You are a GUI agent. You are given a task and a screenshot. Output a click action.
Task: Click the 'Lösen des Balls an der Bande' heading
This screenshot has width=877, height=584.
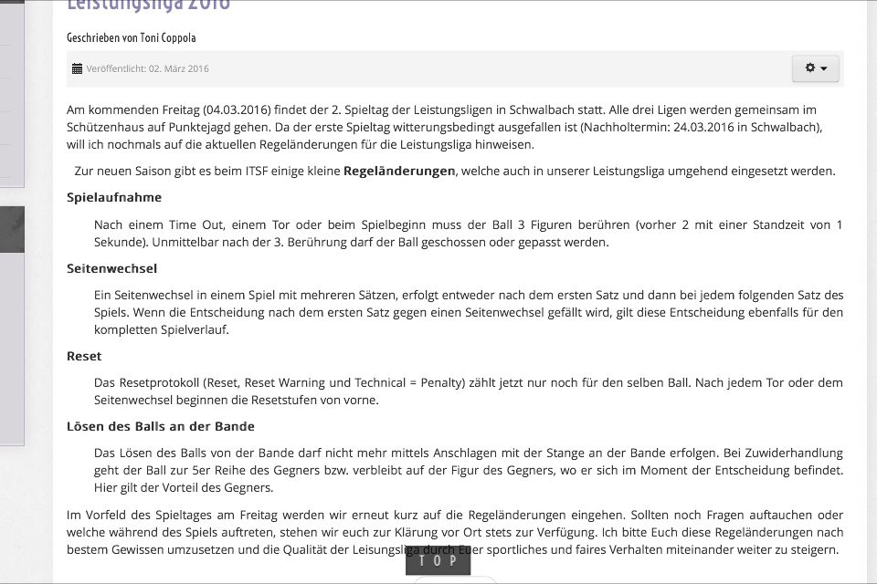pyautogui.click(x=161, y=426)
